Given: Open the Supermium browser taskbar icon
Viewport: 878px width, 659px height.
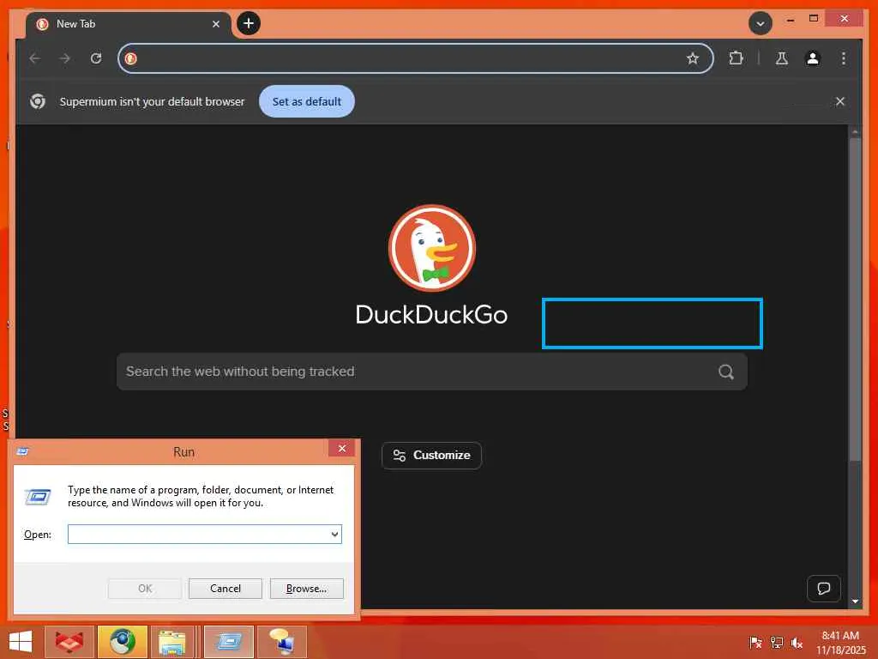Looking at the screenshot, I should tap(122, 642).
